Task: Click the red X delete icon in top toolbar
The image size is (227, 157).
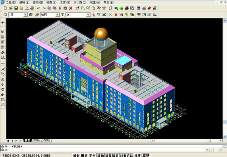Action: pos(71,8)
